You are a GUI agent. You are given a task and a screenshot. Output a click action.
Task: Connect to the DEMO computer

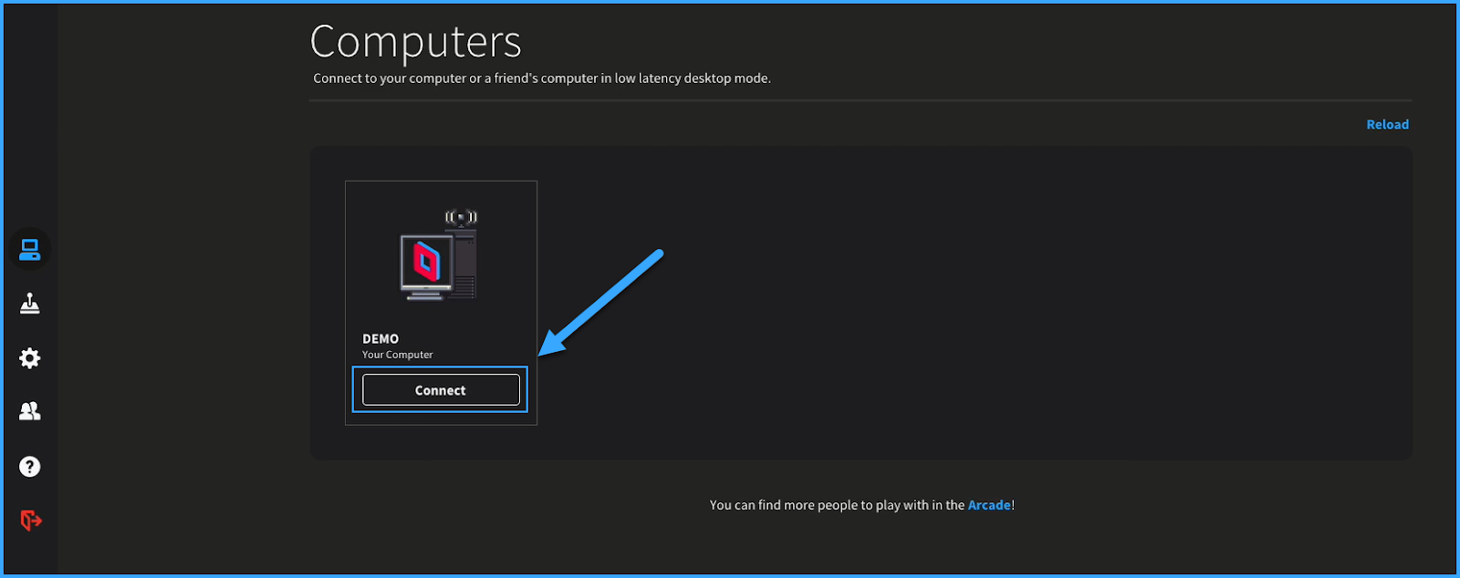click(x=441, y=390)
